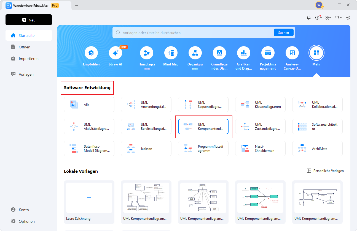Open the Organigramm diagram category

pyautogui.click(x=195, y=53)
